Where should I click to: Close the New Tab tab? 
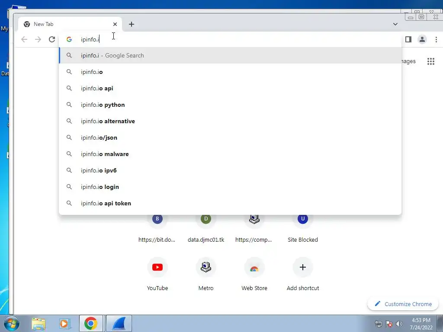[x=115, y=24]
